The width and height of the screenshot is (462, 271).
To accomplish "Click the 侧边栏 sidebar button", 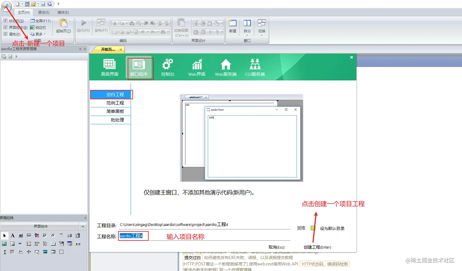I will pyautogui.click(x=38, y=28).
